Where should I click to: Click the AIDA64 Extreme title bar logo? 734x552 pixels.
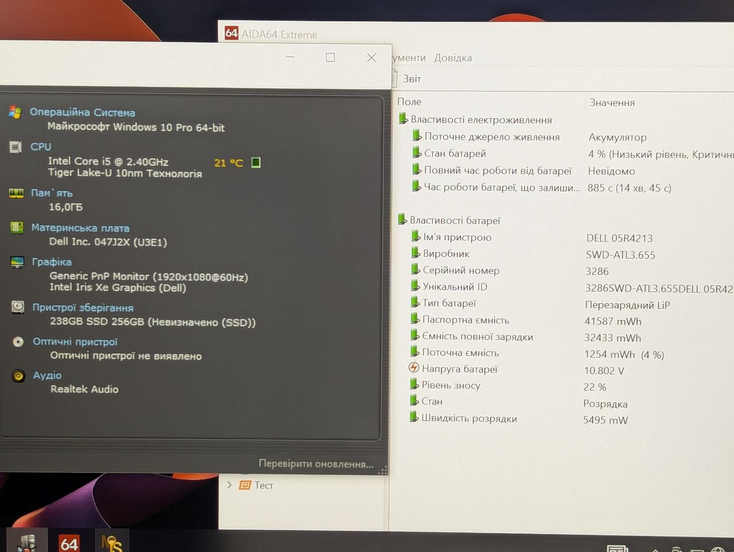pyautogui.click(x=231, y=33)
